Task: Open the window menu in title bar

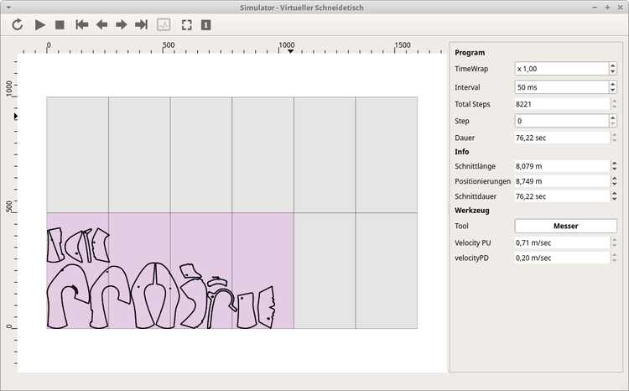Action: [x=8, y=8]
